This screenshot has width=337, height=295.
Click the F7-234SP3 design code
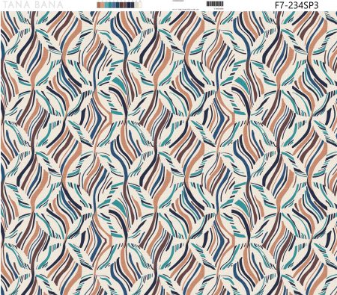point(297,5)
